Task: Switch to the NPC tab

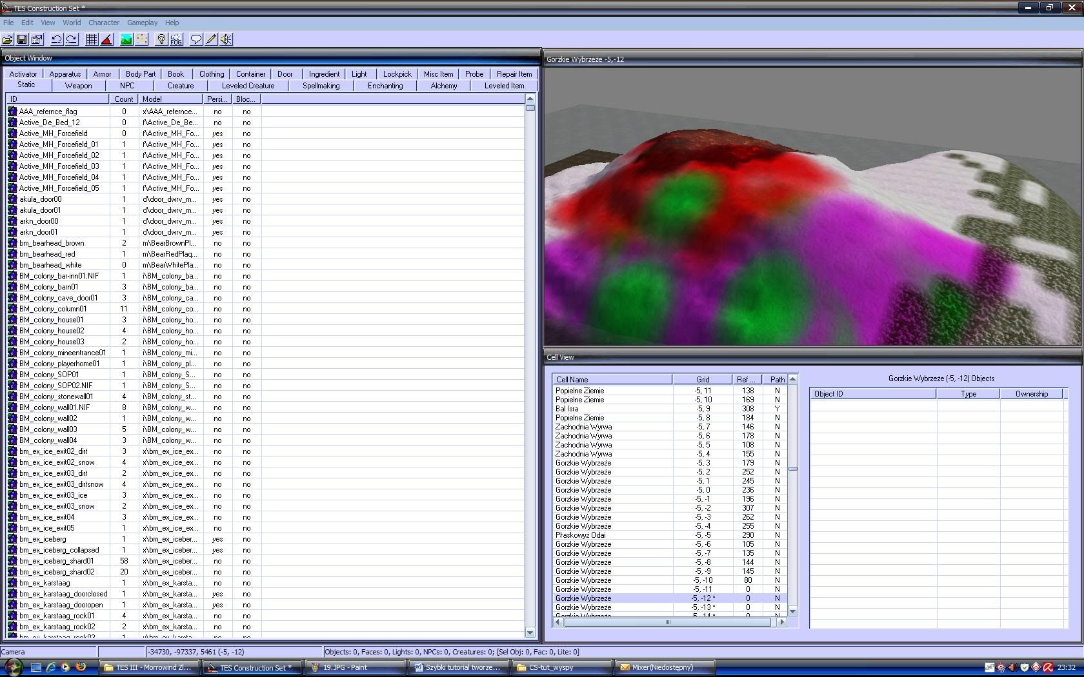Action: 127,86
